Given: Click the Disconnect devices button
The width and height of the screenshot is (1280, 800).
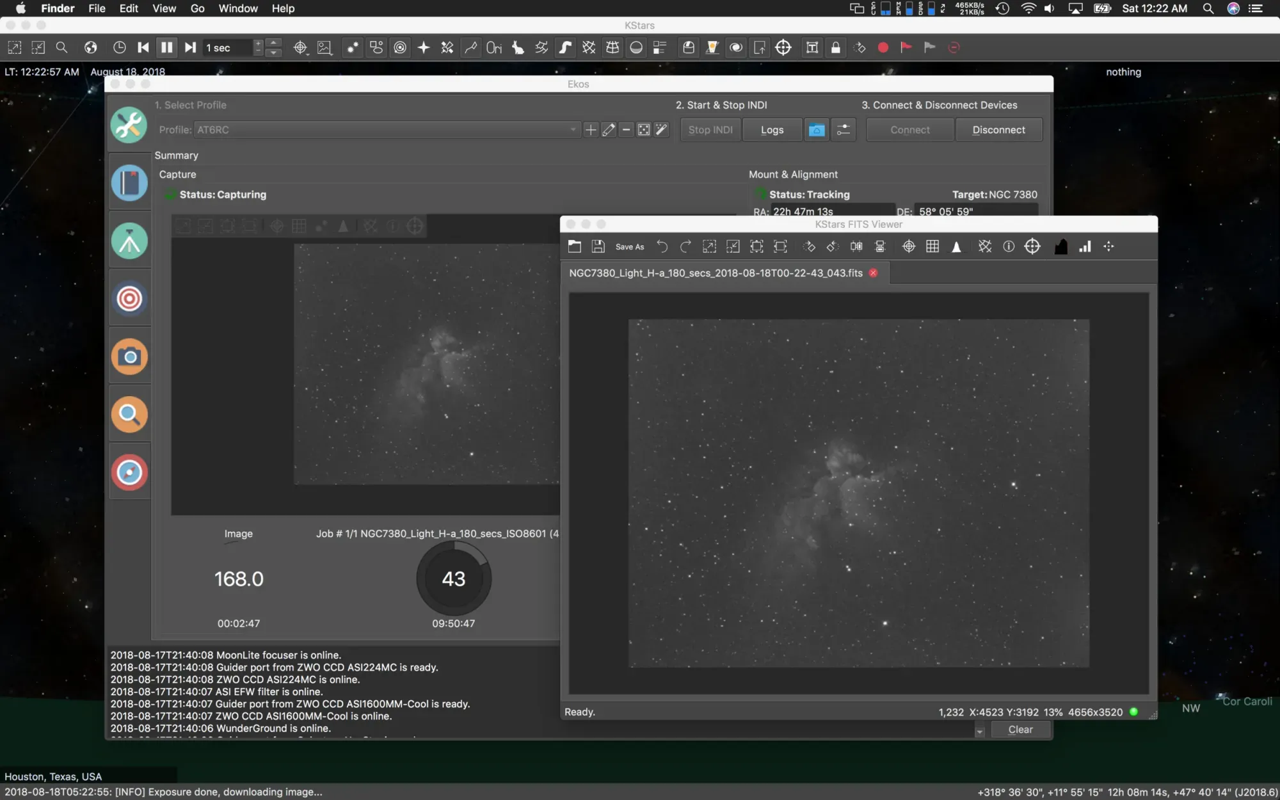Looking at the screenshot, I should 998,130.
